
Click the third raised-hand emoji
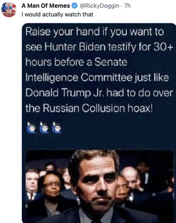click(57, 128)
